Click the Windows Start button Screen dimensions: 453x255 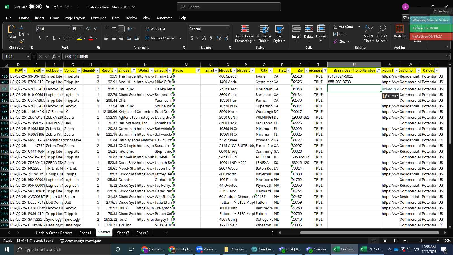point(7,249)
